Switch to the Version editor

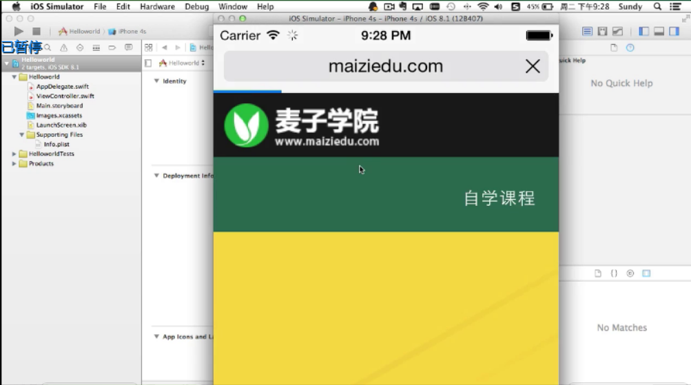point(618,31)
